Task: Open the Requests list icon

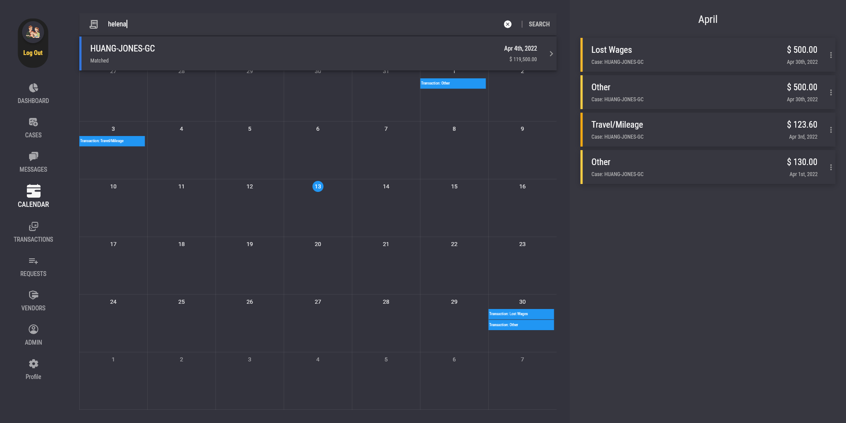Action: pyautogui.click(x=33, y=261)
